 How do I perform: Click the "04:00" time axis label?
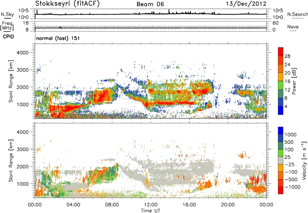(73, 205)
